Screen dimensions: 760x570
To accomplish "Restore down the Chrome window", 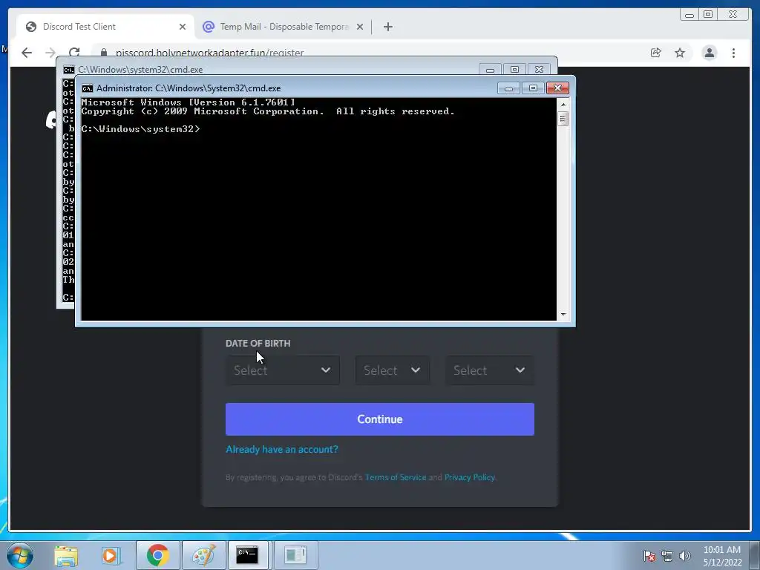I will tap(708, 15).
